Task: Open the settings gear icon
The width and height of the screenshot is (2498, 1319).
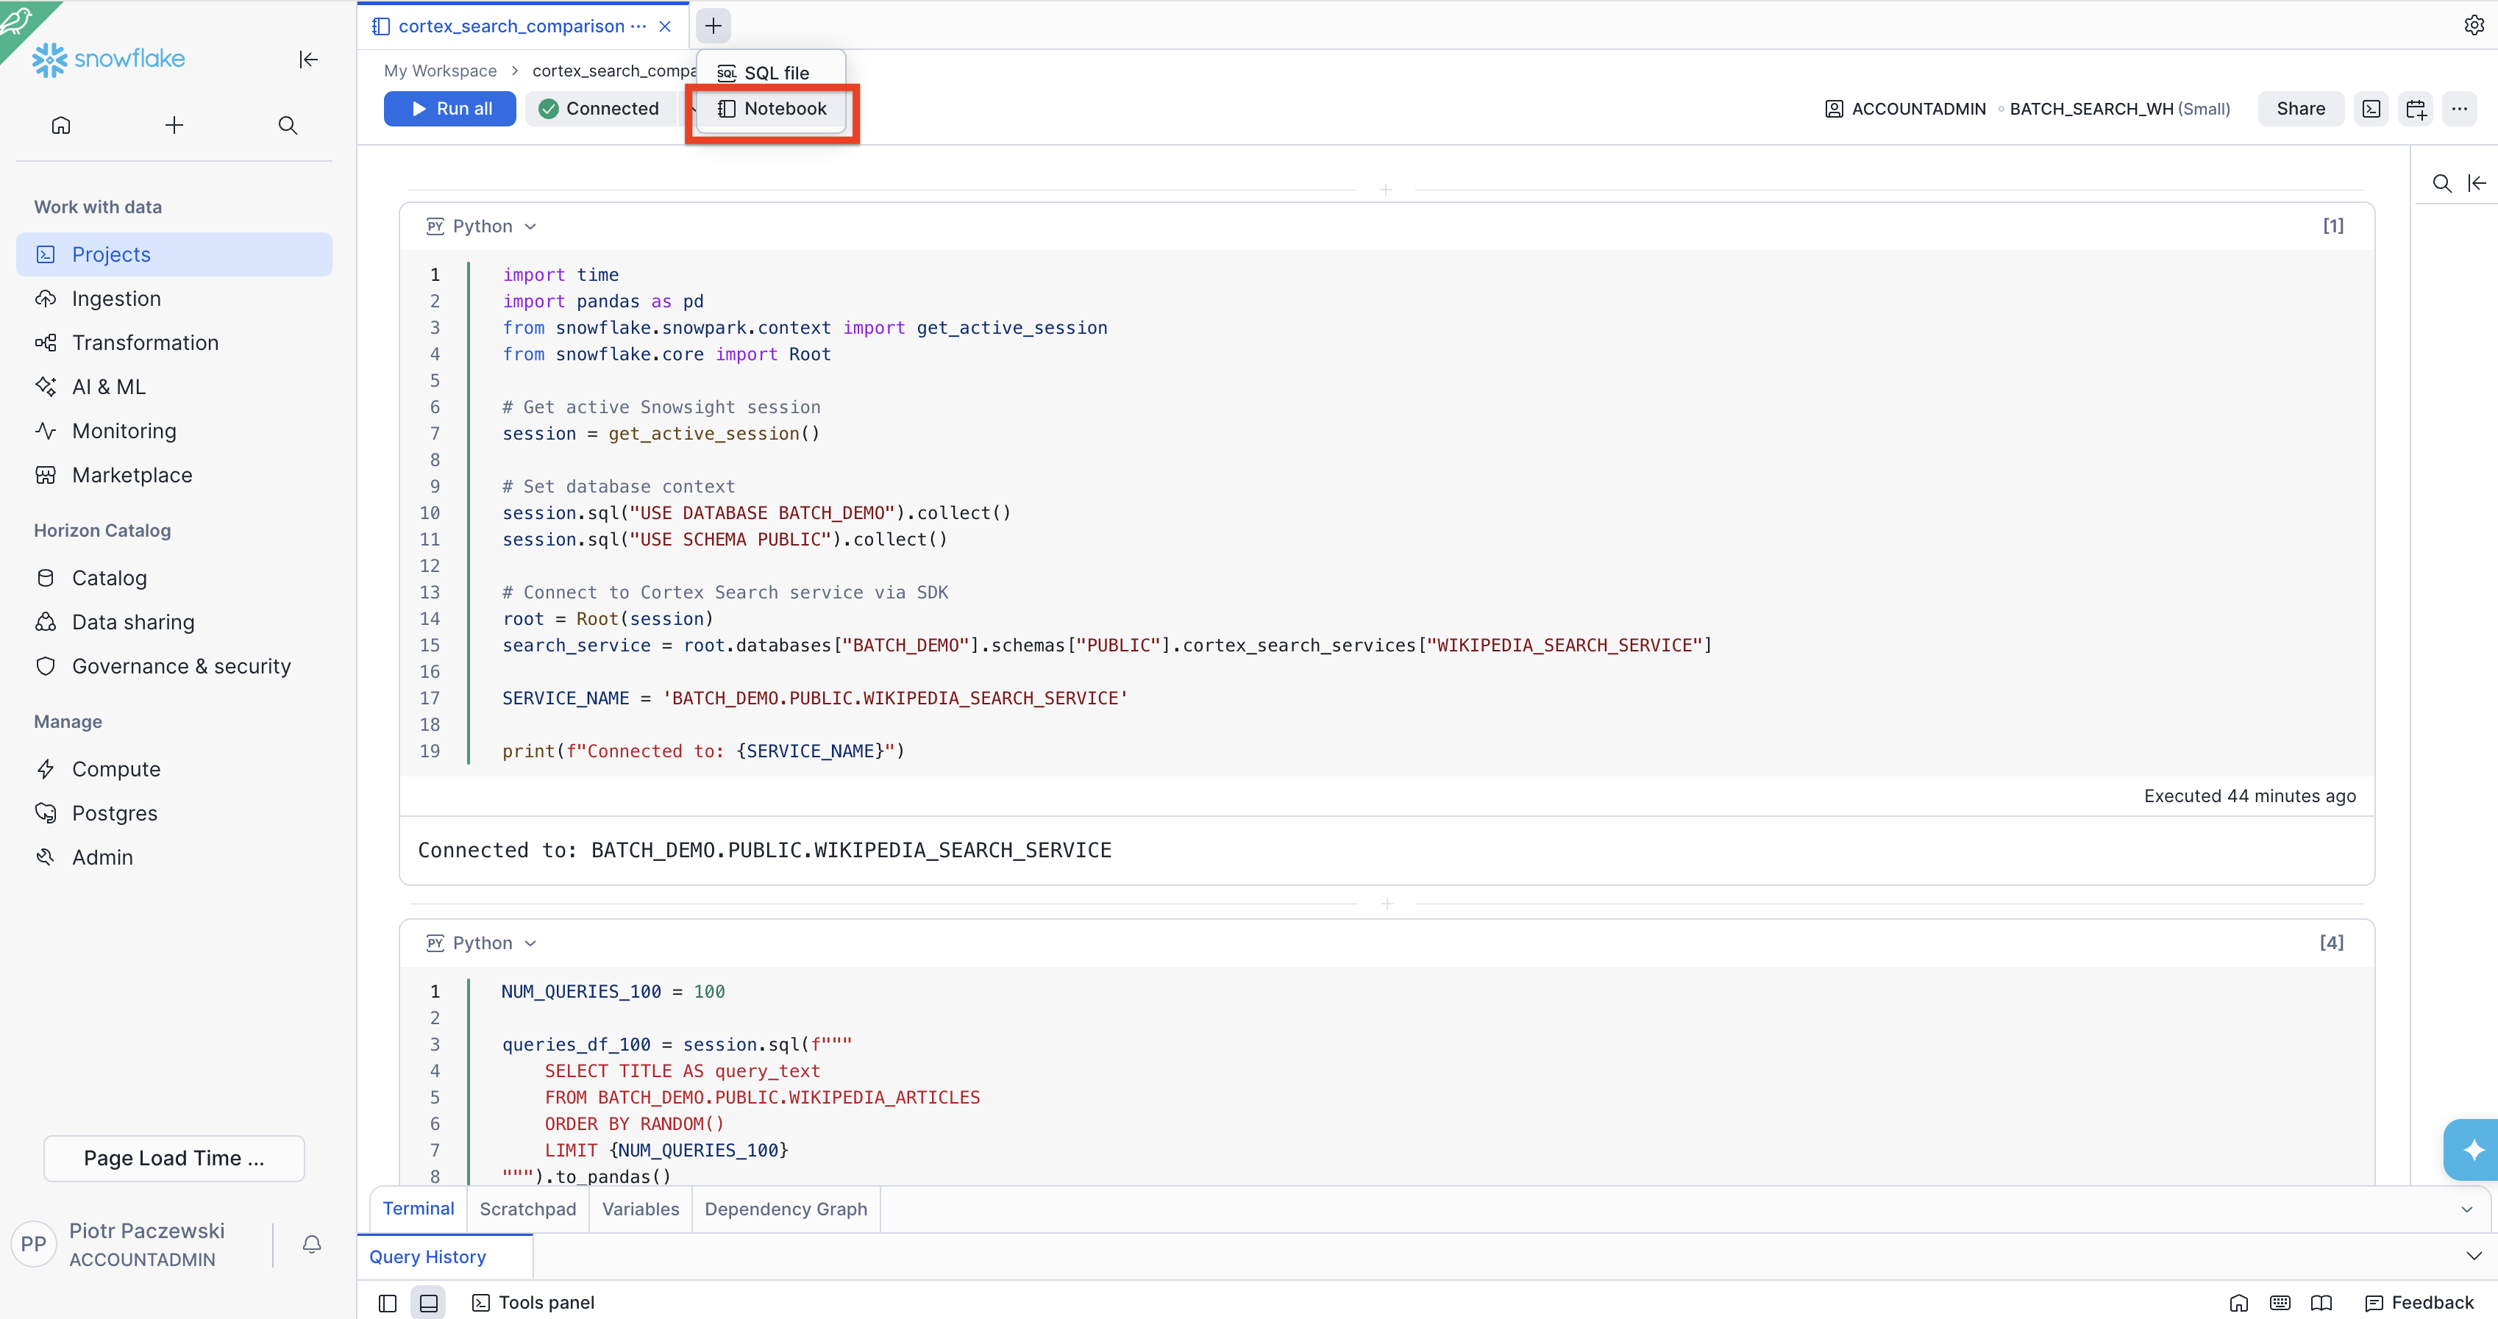Action: coord(2473,25)
